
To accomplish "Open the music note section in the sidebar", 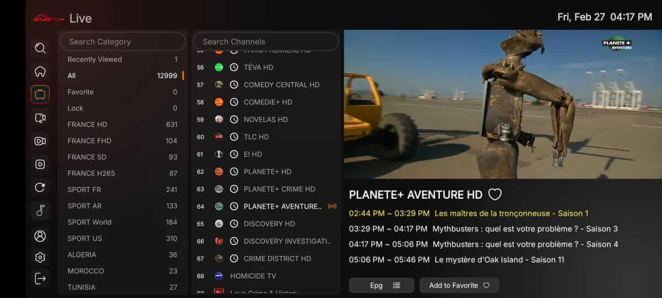I will click(40, 210).
